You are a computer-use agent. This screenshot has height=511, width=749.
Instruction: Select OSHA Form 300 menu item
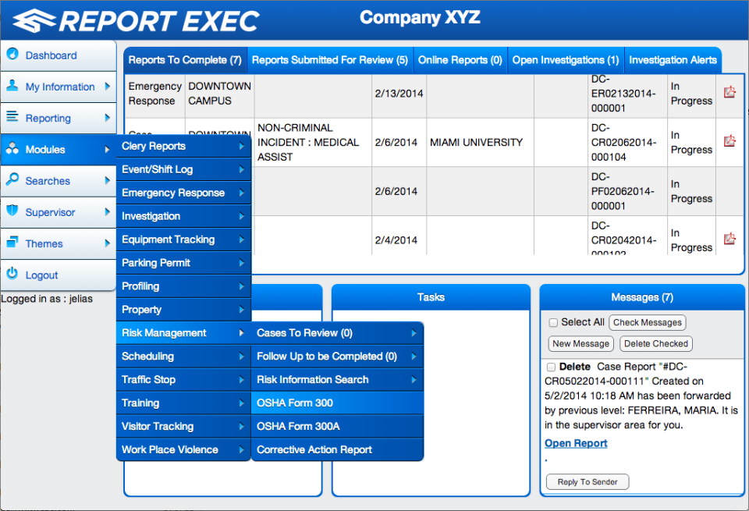[337, 403]
